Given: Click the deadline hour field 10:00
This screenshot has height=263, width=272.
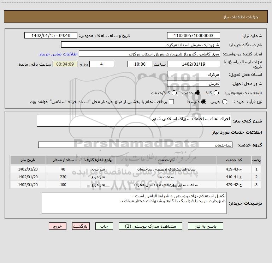Looking at the screenshot, I should click(140, 64).
